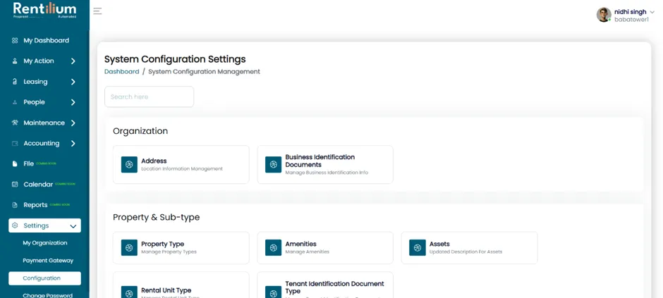Click the Calendar sidebar icon
663x298 pixels.
click(15, 185)
